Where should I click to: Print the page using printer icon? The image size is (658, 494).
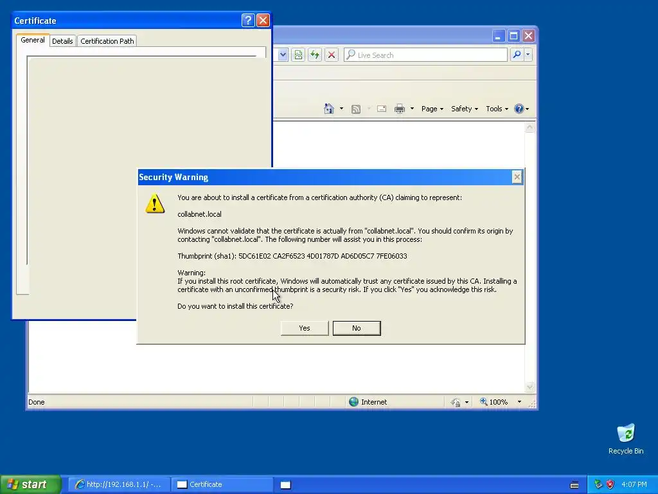pyautogui.click(x=400, y=109)
